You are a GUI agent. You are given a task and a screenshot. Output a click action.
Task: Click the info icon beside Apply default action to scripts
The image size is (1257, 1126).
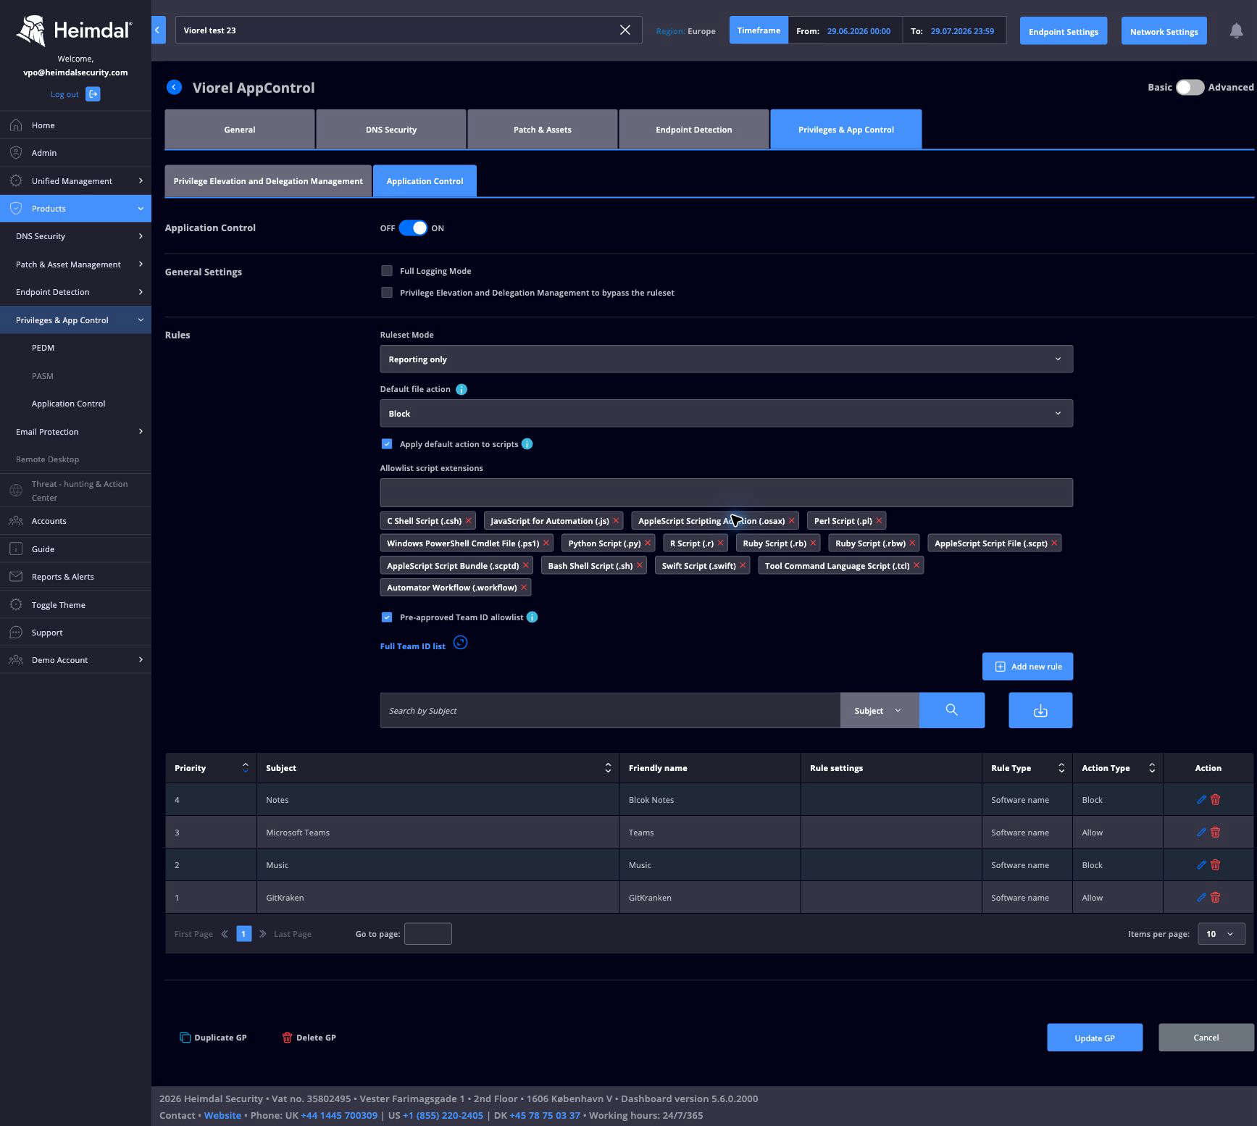(x=527, y=444)
